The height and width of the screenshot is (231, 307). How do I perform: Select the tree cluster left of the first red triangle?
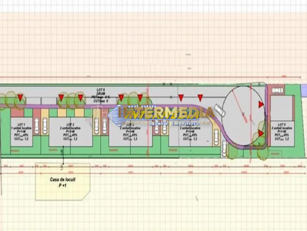[x=12, y=100]
